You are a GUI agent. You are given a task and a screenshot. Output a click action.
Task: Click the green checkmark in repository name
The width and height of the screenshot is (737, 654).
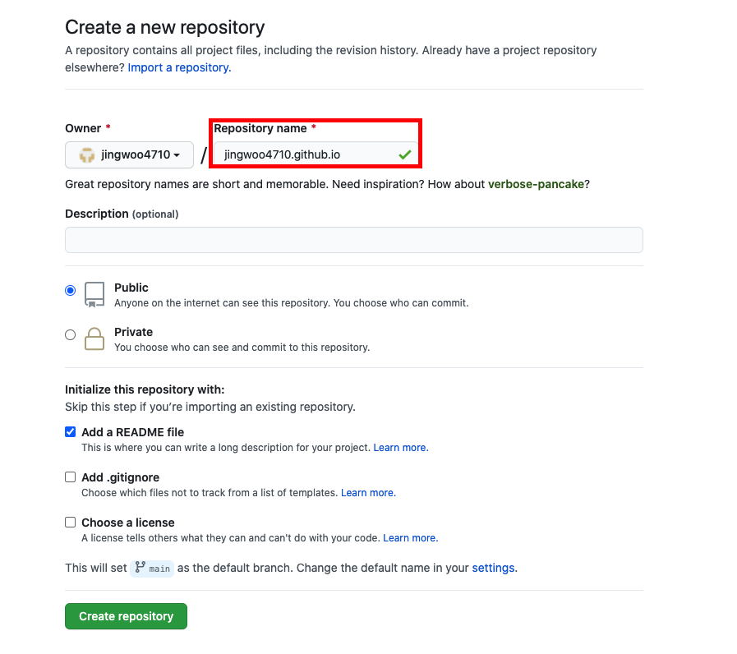tap(405, 154)
